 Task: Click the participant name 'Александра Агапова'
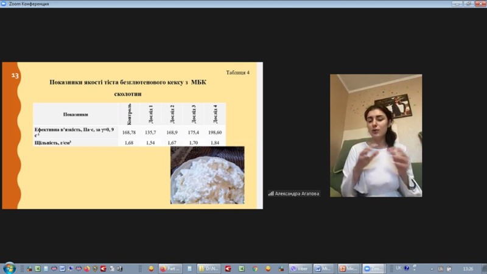(x=297, y=194)
